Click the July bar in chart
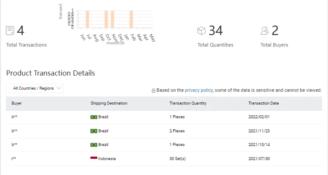 pyautogui.click(x=87, y=19)
